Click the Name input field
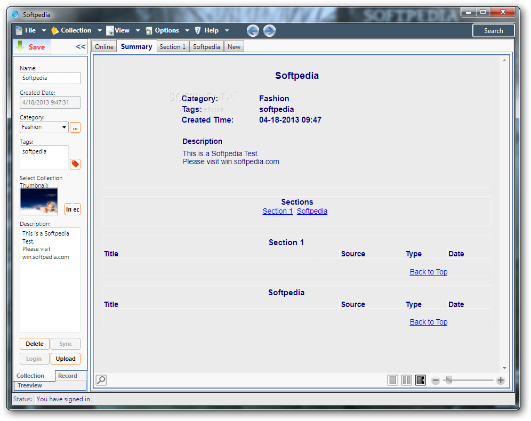 pyautogui.click(x=50, y=78)
